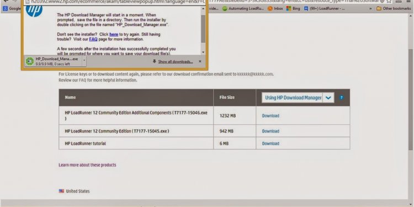Expand the bookmarks overflow chevron
Viewport: 414px width, 207px height.
(371, 8)
